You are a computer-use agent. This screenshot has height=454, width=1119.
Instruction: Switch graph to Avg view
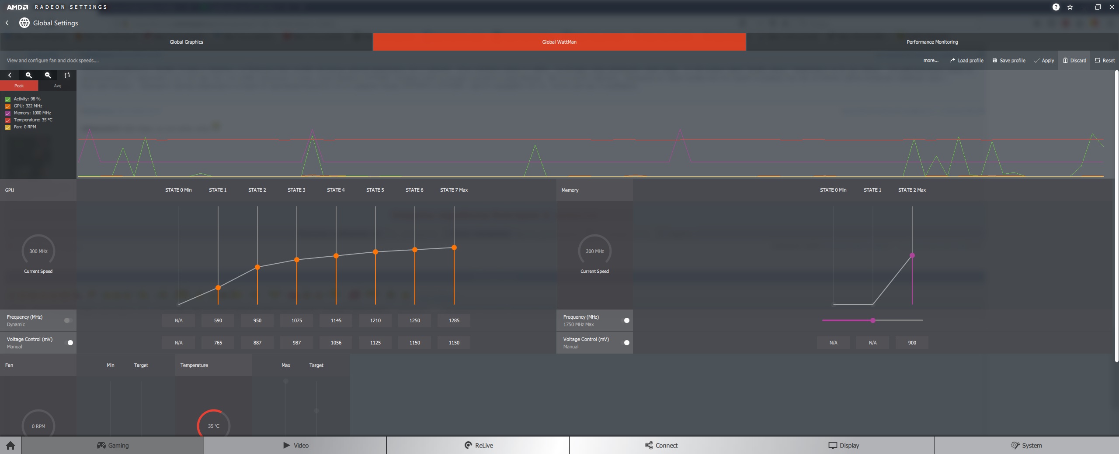point(58,86)
